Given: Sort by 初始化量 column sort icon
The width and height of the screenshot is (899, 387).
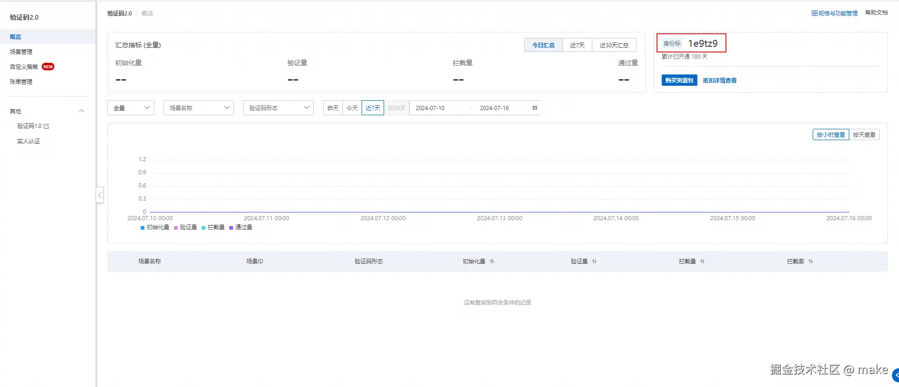Looking at the screenshot, I should coord(492,261).
